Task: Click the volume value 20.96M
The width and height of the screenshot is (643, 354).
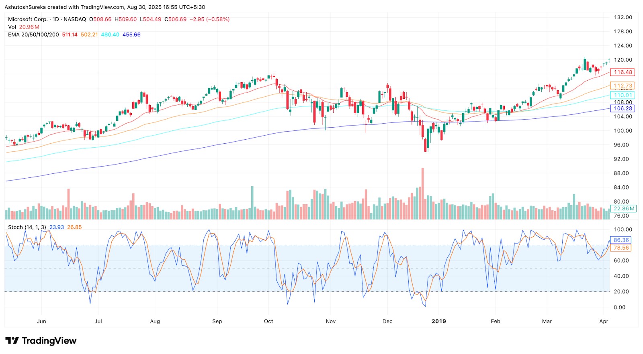Action: coord(29,27)
